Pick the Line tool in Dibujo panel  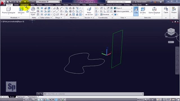(58, 11)
